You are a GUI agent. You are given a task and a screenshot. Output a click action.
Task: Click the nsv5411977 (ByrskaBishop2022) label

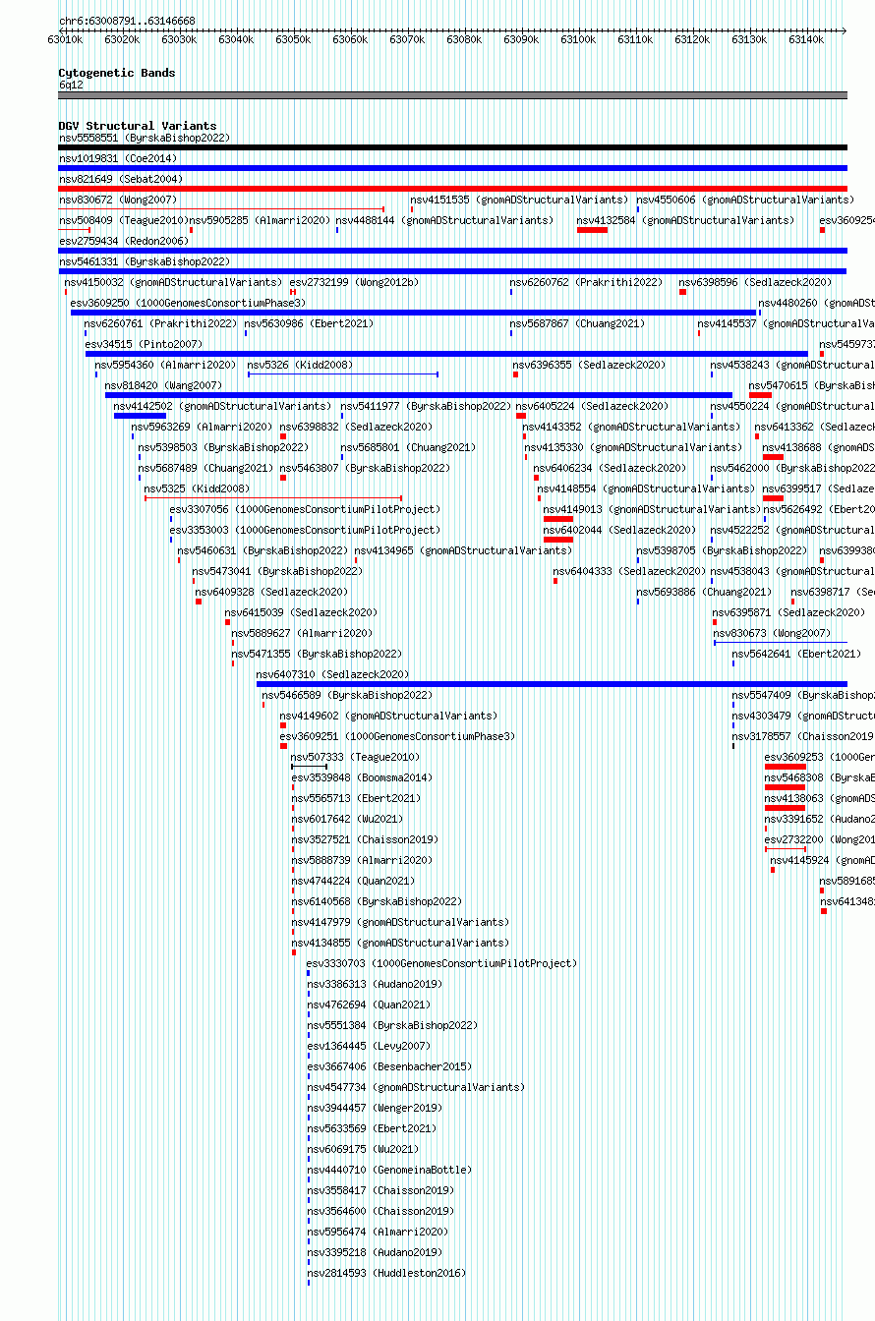point(426,406)
